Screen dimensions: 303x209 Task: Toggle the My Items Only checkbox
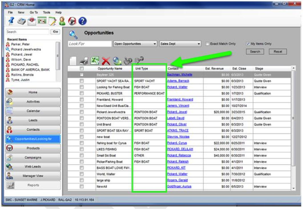[248, 44]
